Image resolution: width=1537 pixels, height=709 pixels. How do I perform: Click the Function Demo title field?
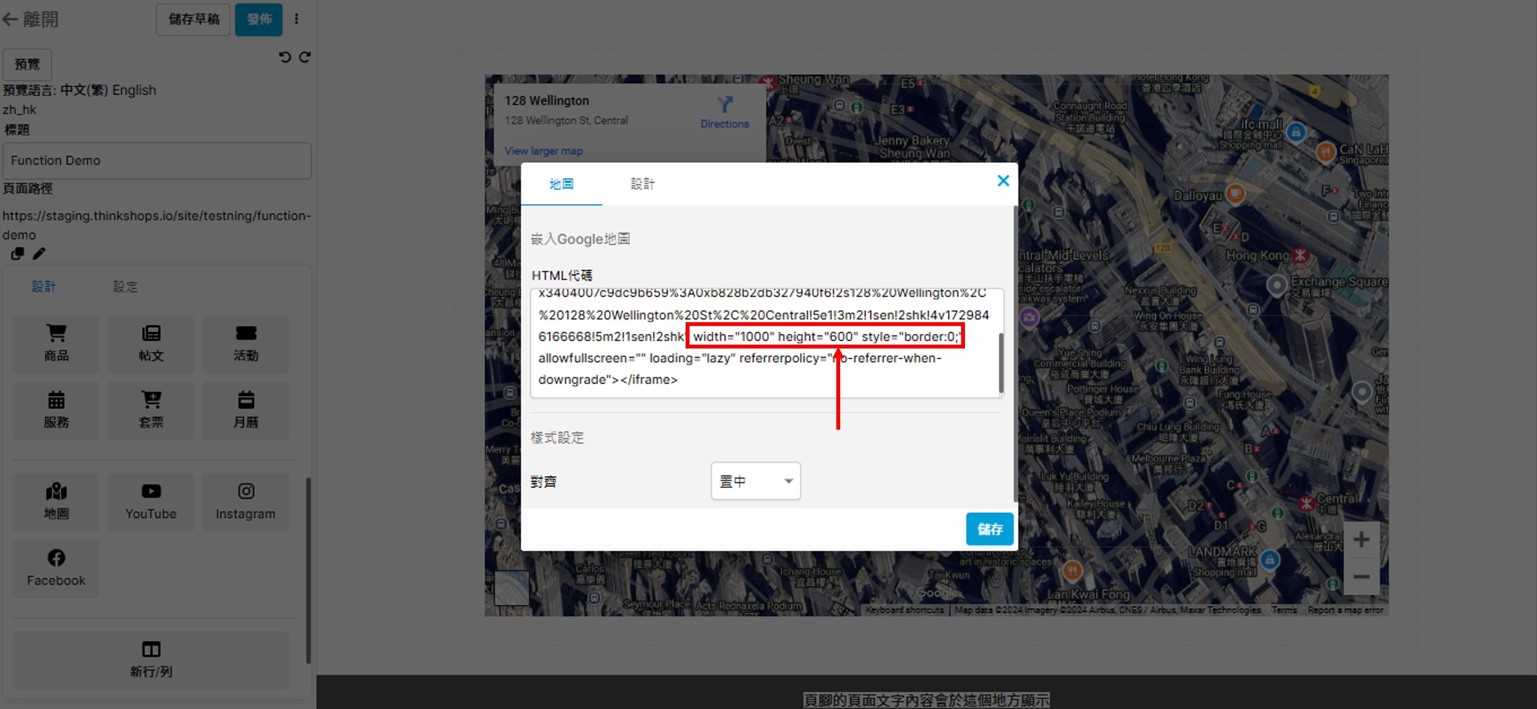(x=156, y=160)
